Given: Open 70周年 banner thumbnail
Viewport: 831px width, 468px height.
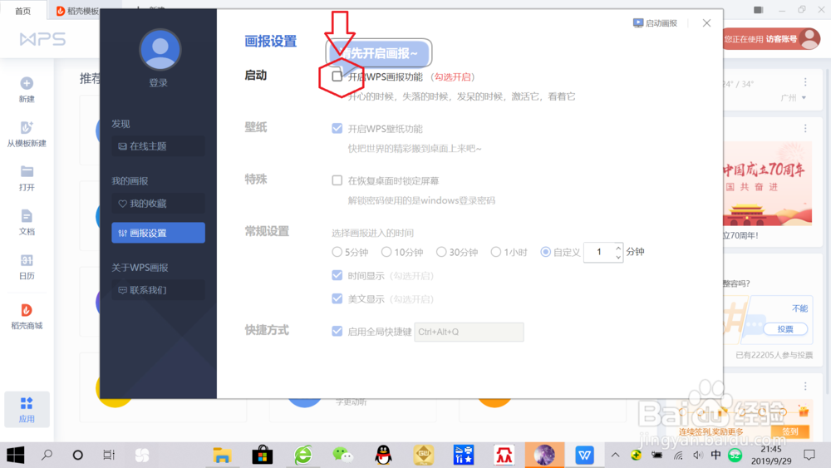Looking at the screenshot, I should point(767,184).
